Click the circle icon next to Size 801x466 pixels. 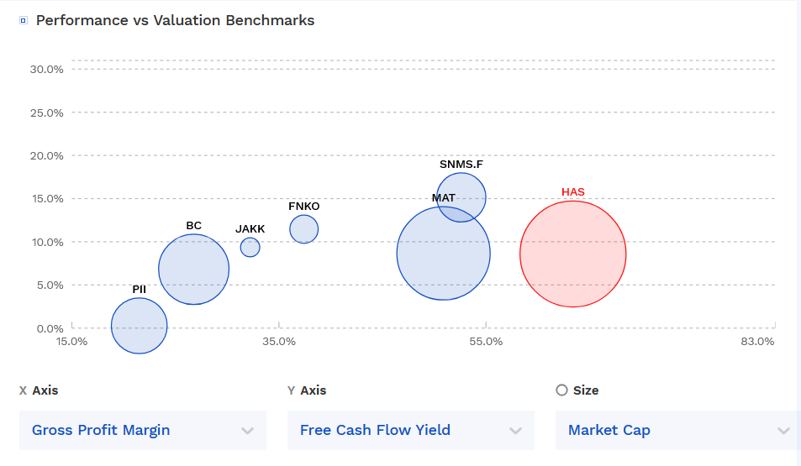point(562,390)
